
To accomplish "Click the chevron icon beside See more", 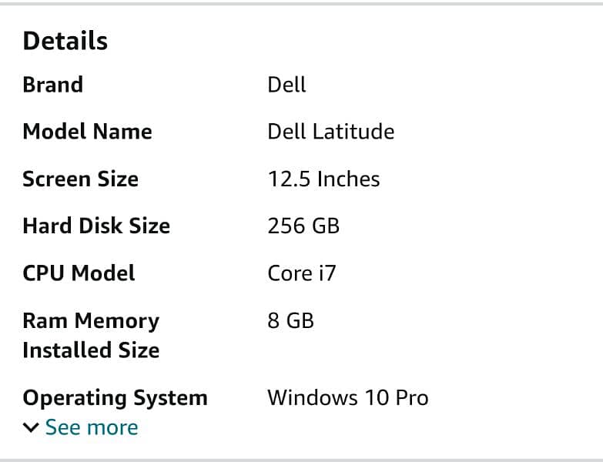I will coord(31,428).
